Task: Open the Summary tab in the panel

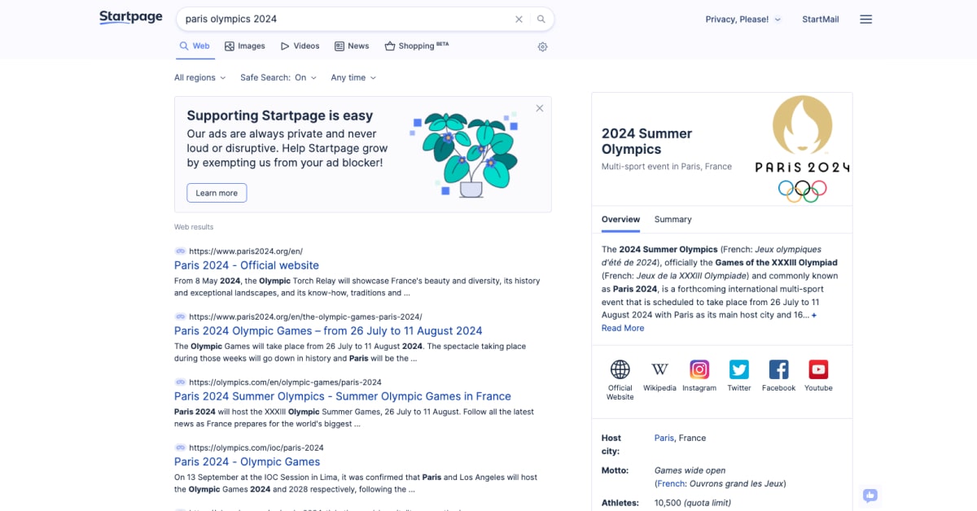Action: coord(673,219)
